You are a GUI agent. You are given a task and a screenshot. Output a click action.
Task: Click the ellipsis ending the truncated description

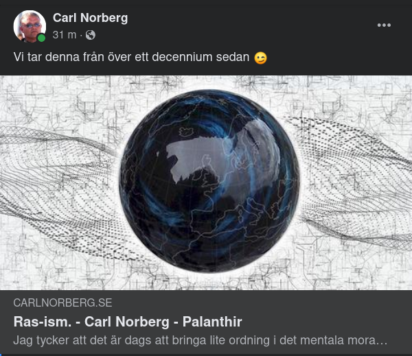(385, 340)
